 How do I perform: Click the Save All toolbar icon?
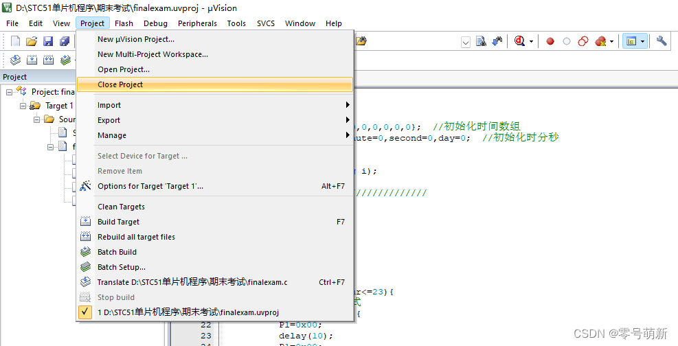[x=65, y=41]
